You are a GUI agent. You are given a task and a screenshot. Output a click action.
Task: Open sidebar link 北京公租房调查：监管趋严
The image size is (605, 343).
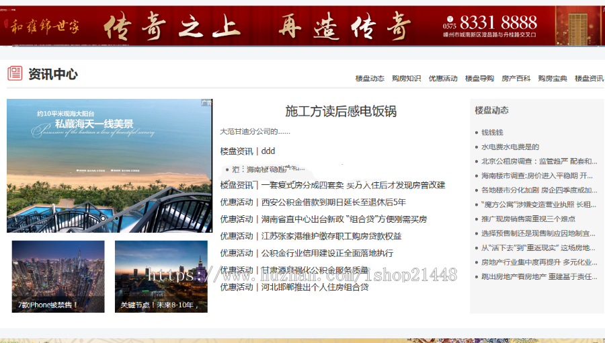tap(539, 161)
